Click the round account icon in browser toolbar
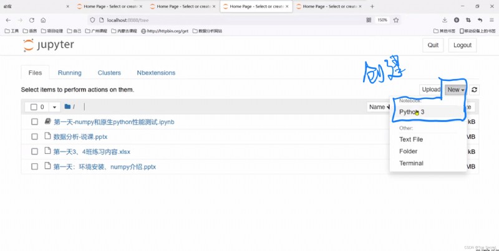499x251 pixels. click(x=457, y=20)
